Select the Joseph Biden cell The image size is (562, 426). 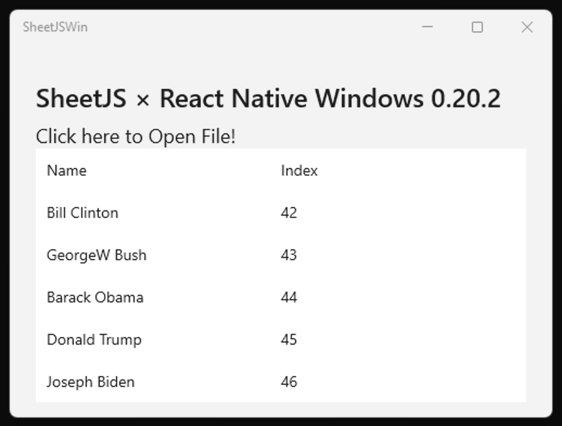tap(91, 382)
